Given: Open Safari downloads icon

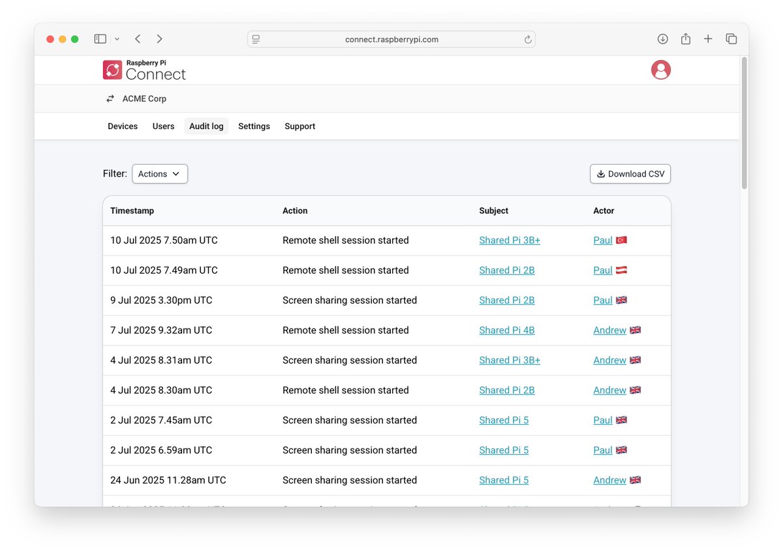Looking at the screenshot, I should (662, 39).
